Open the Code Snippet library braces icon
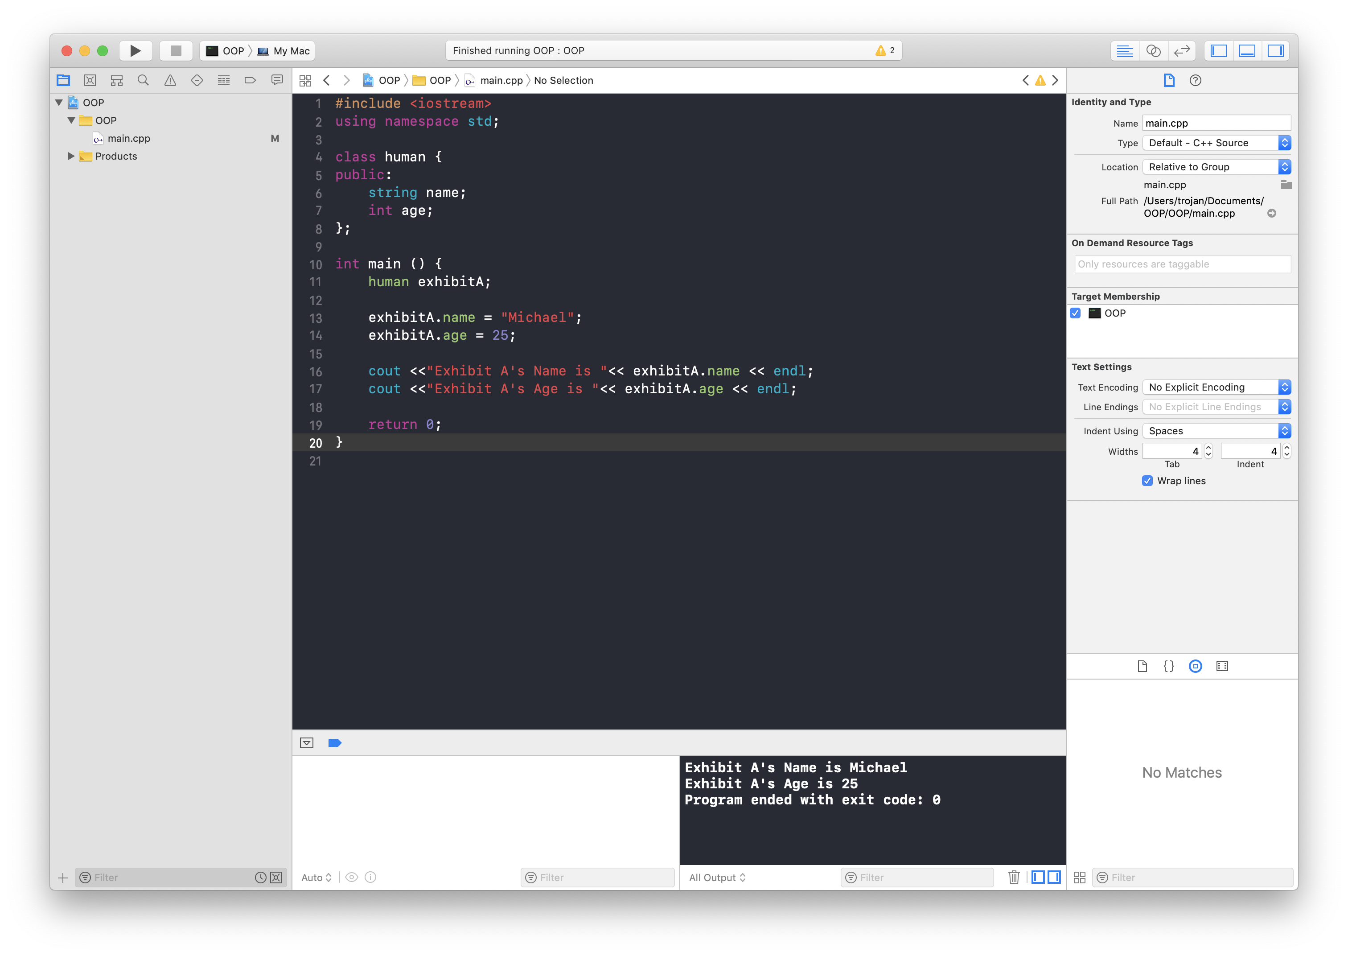Screen dimensions: 1348x956 point(1168,666)
